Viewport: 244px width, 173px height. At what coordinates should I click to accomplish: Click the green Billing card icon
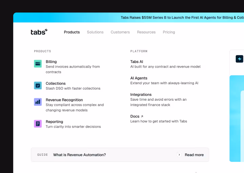(x=38, y=64)
